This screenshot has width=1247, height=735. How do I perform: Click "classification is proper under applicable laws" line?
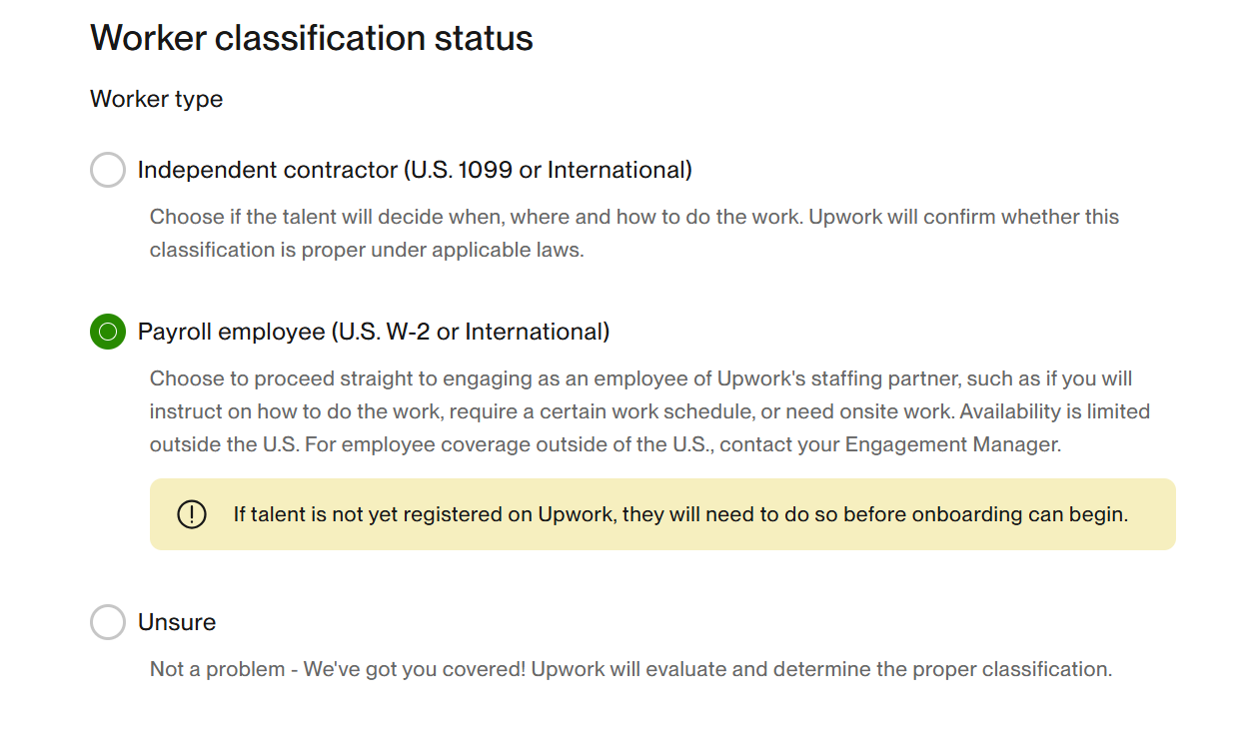point(366,250)
